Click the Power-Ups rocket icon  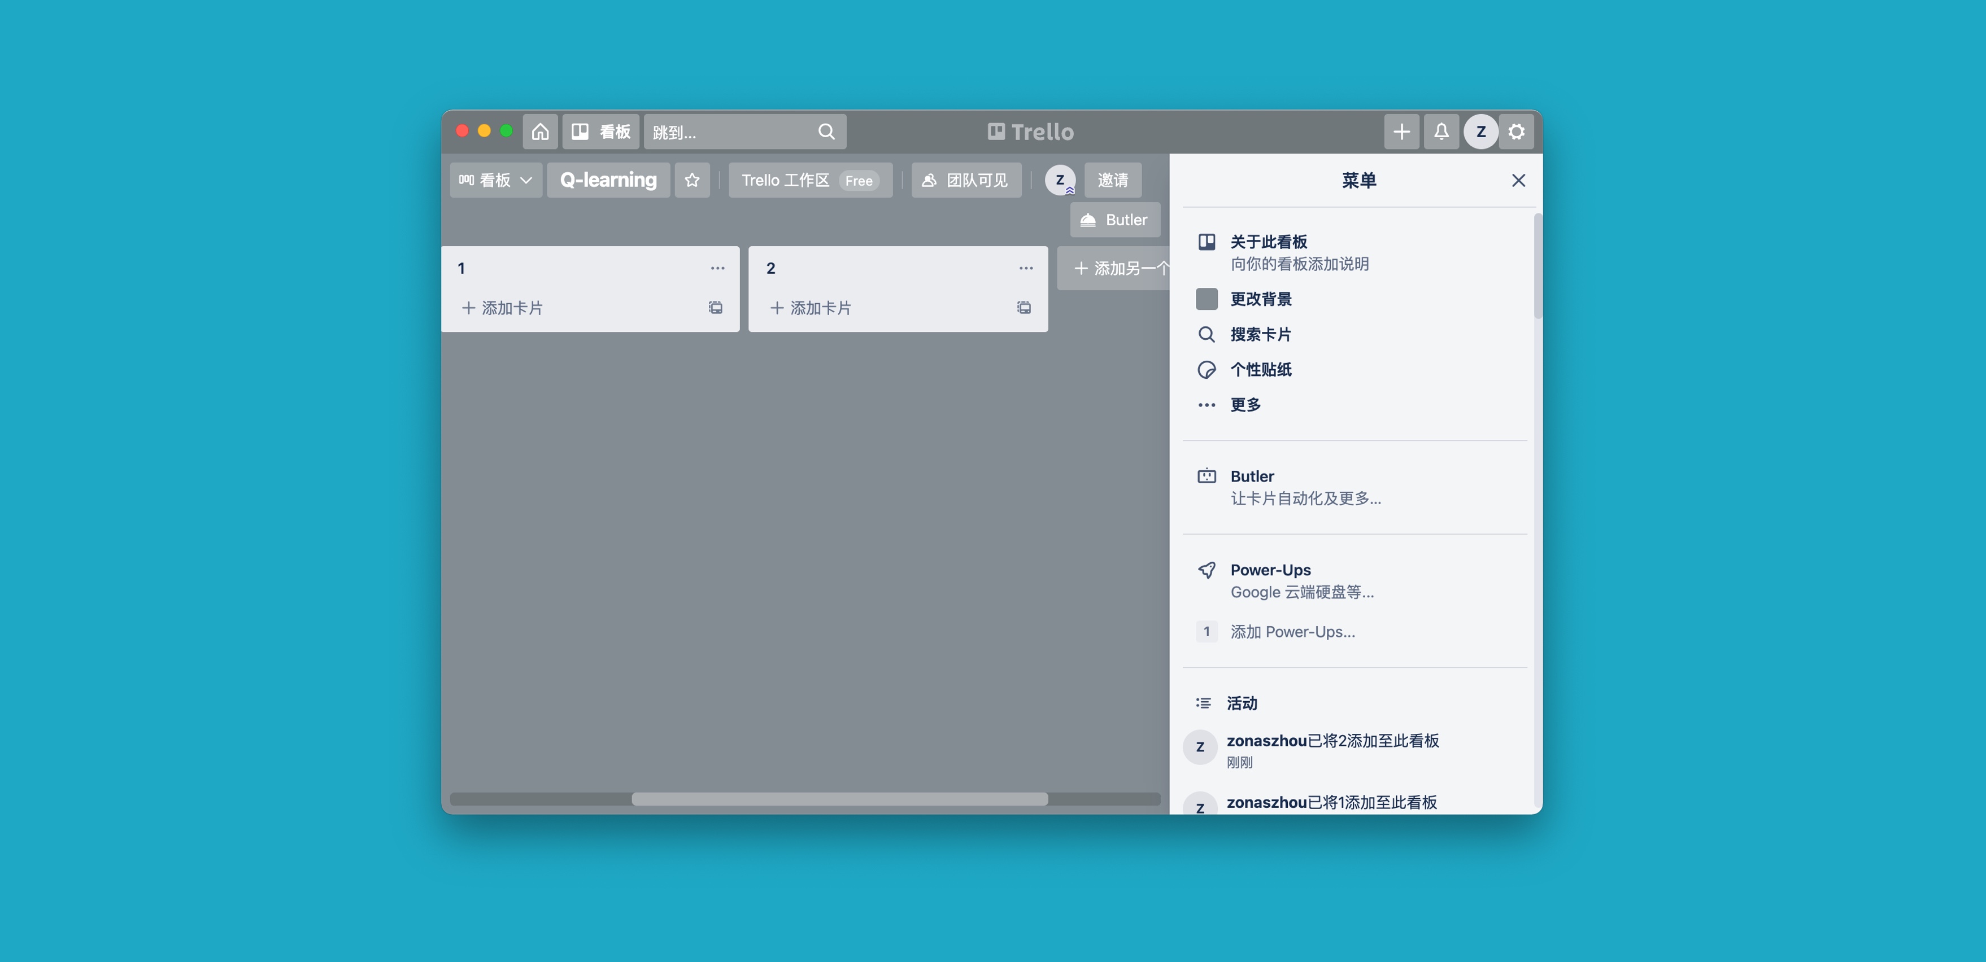coord(1207,570)
